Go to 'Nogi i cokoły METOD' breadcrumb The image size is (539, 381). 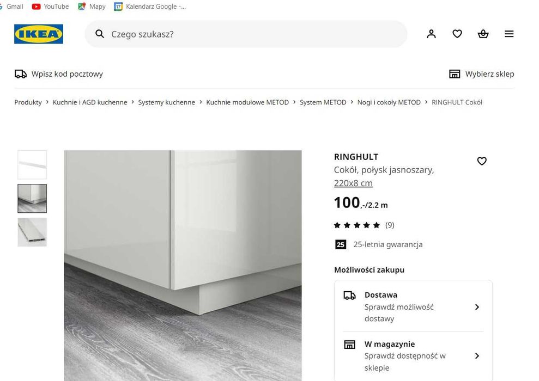pos(389,102)
